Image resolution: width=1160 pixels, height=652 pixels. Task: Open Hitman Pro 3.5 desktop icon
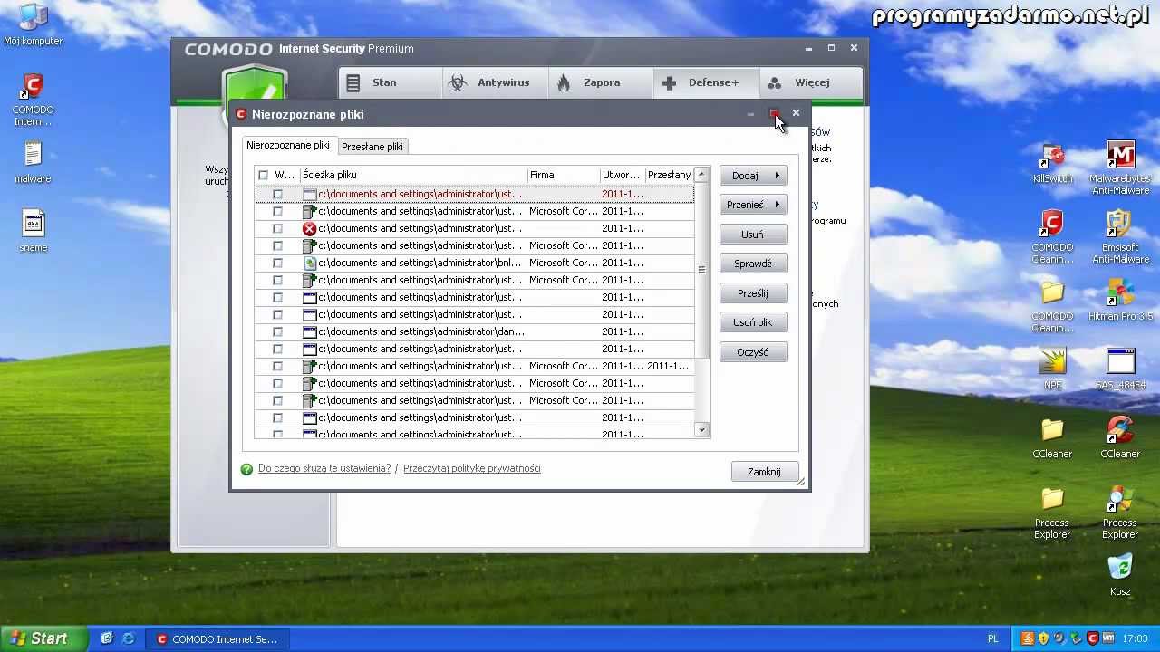1120,301
